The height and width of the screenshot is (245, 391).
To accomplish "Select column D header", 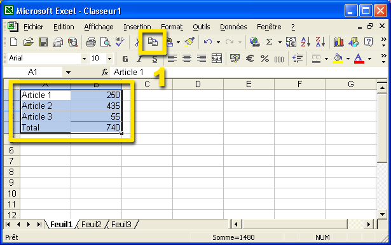I will 198,85.
